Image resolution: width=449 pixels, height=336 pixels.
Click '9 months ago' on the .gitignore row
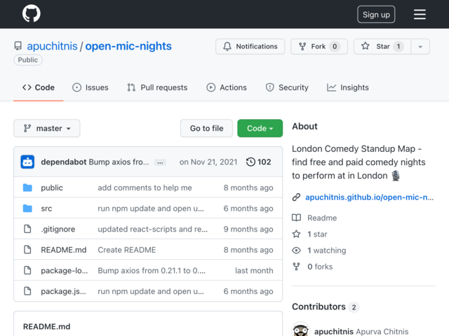pyautogui.click(x=248, y=229)
